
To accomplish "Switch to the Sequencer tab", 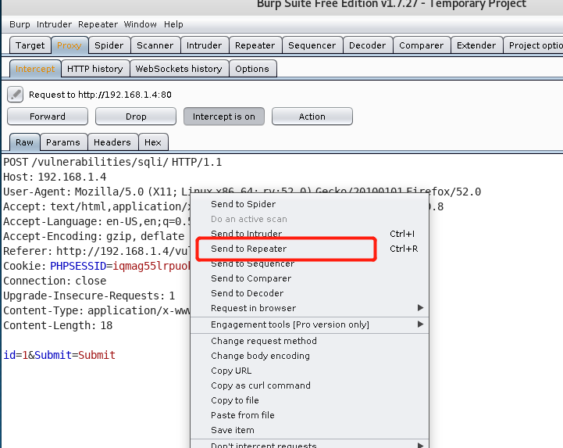I will click(312, 45).
